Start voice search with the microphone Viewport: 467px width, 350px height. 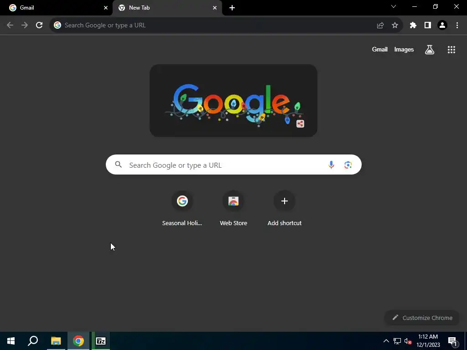click(x=331, y=165)
